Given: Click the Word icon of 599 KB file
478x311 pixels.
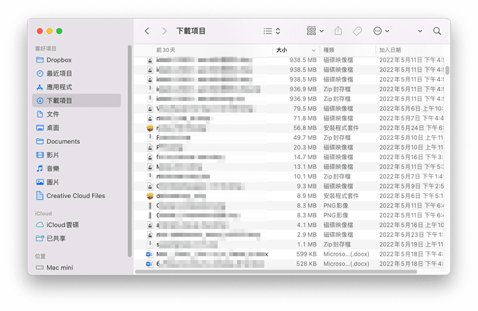Looking at the screenshot, I should point(150,254).
